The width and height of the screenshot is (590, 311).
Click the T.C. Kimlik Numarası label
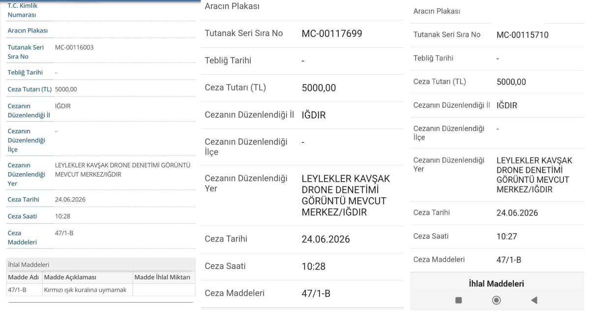(x=23, y=10)
